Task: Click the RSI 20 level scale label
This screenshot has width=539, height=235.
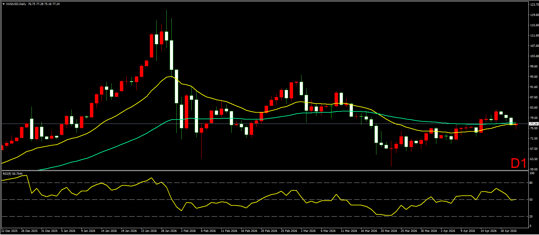Action: pos(532,216)
